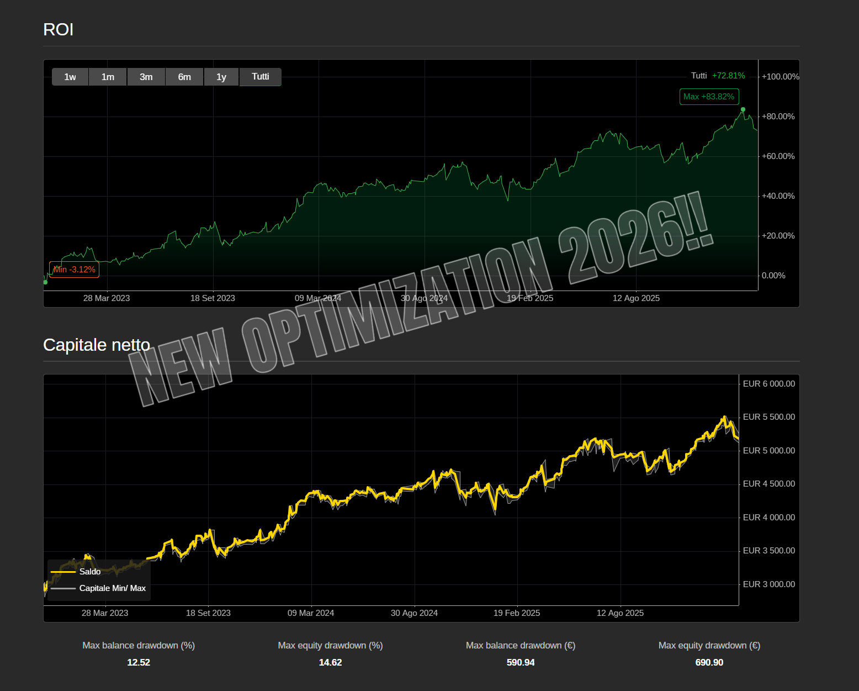This screenshot has width=859, height=691.
Task: Click the 28 Mar 2023 axis label
Action: click(107, 298)
